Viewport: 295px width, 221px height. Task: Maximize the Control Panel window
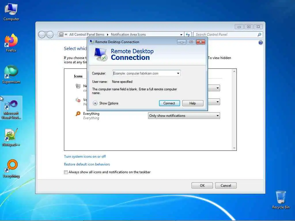pyautogui.click(x=249, y=27)
